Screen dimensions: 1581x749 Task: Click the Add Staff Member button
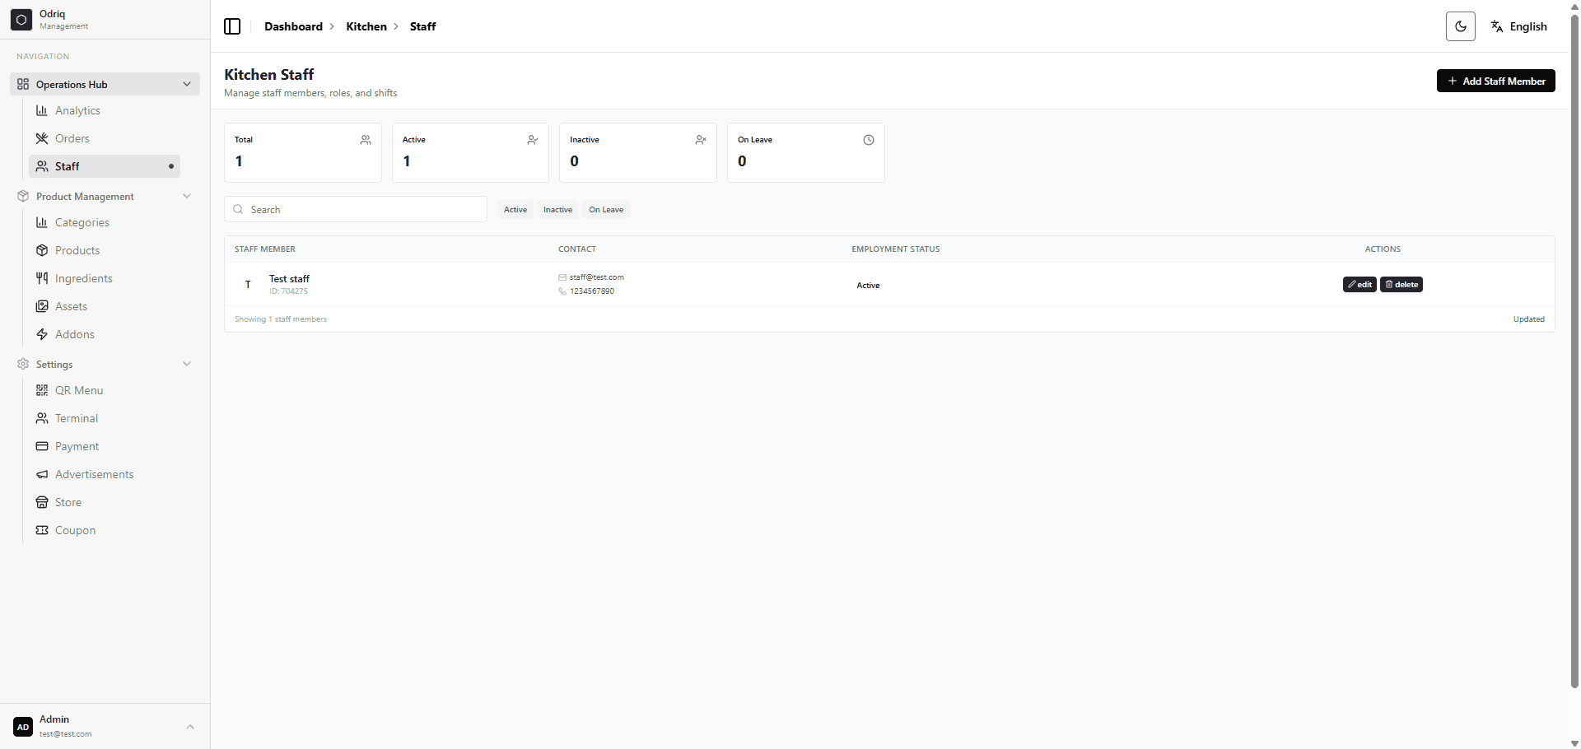[x=1496, y=81]
